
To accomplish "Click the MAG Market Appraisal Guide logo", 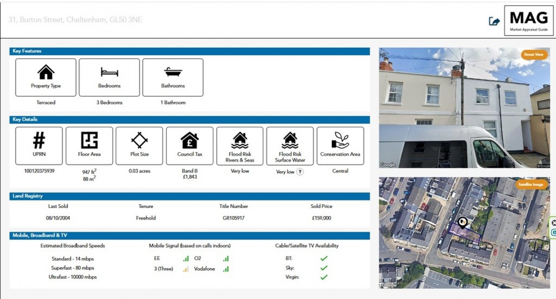I will [529, 20].
